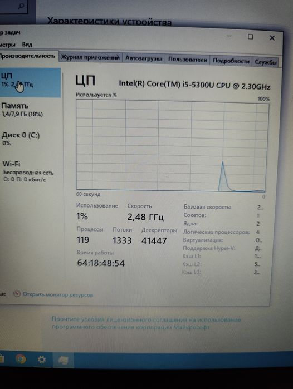Click the Кэш L1 label
293x389 pixels.
coord(192,257)
